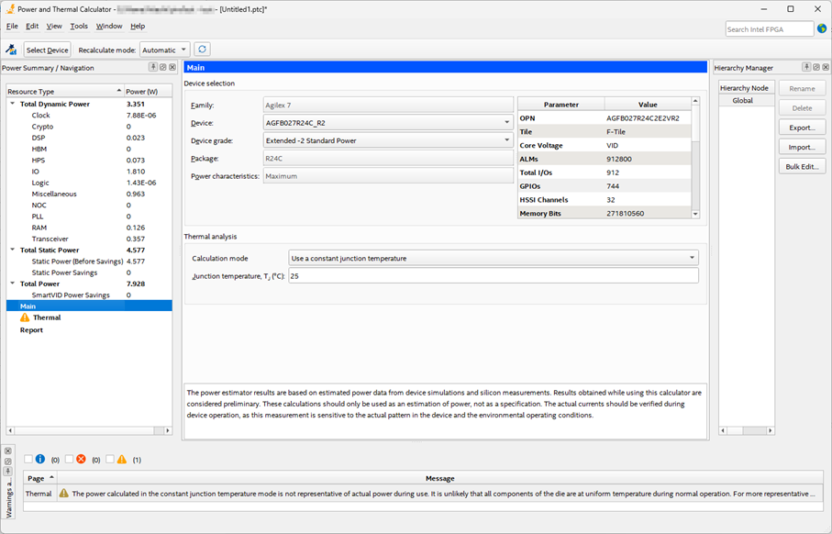The image size is (832, 534).
Task: Click warning icon in Thermal message row
Action: point(63,493)
